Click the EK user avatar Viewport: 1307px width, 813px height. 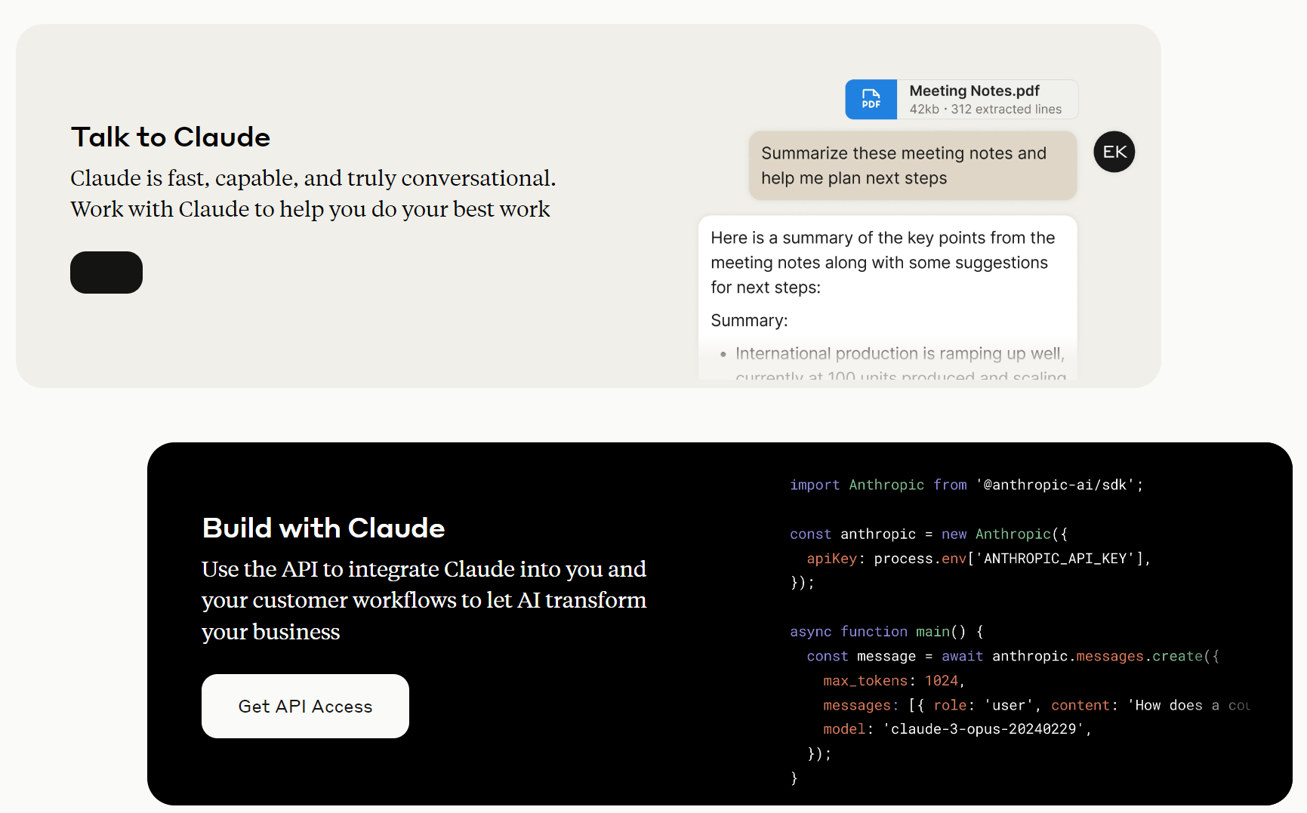click(x=1114, y=152)
